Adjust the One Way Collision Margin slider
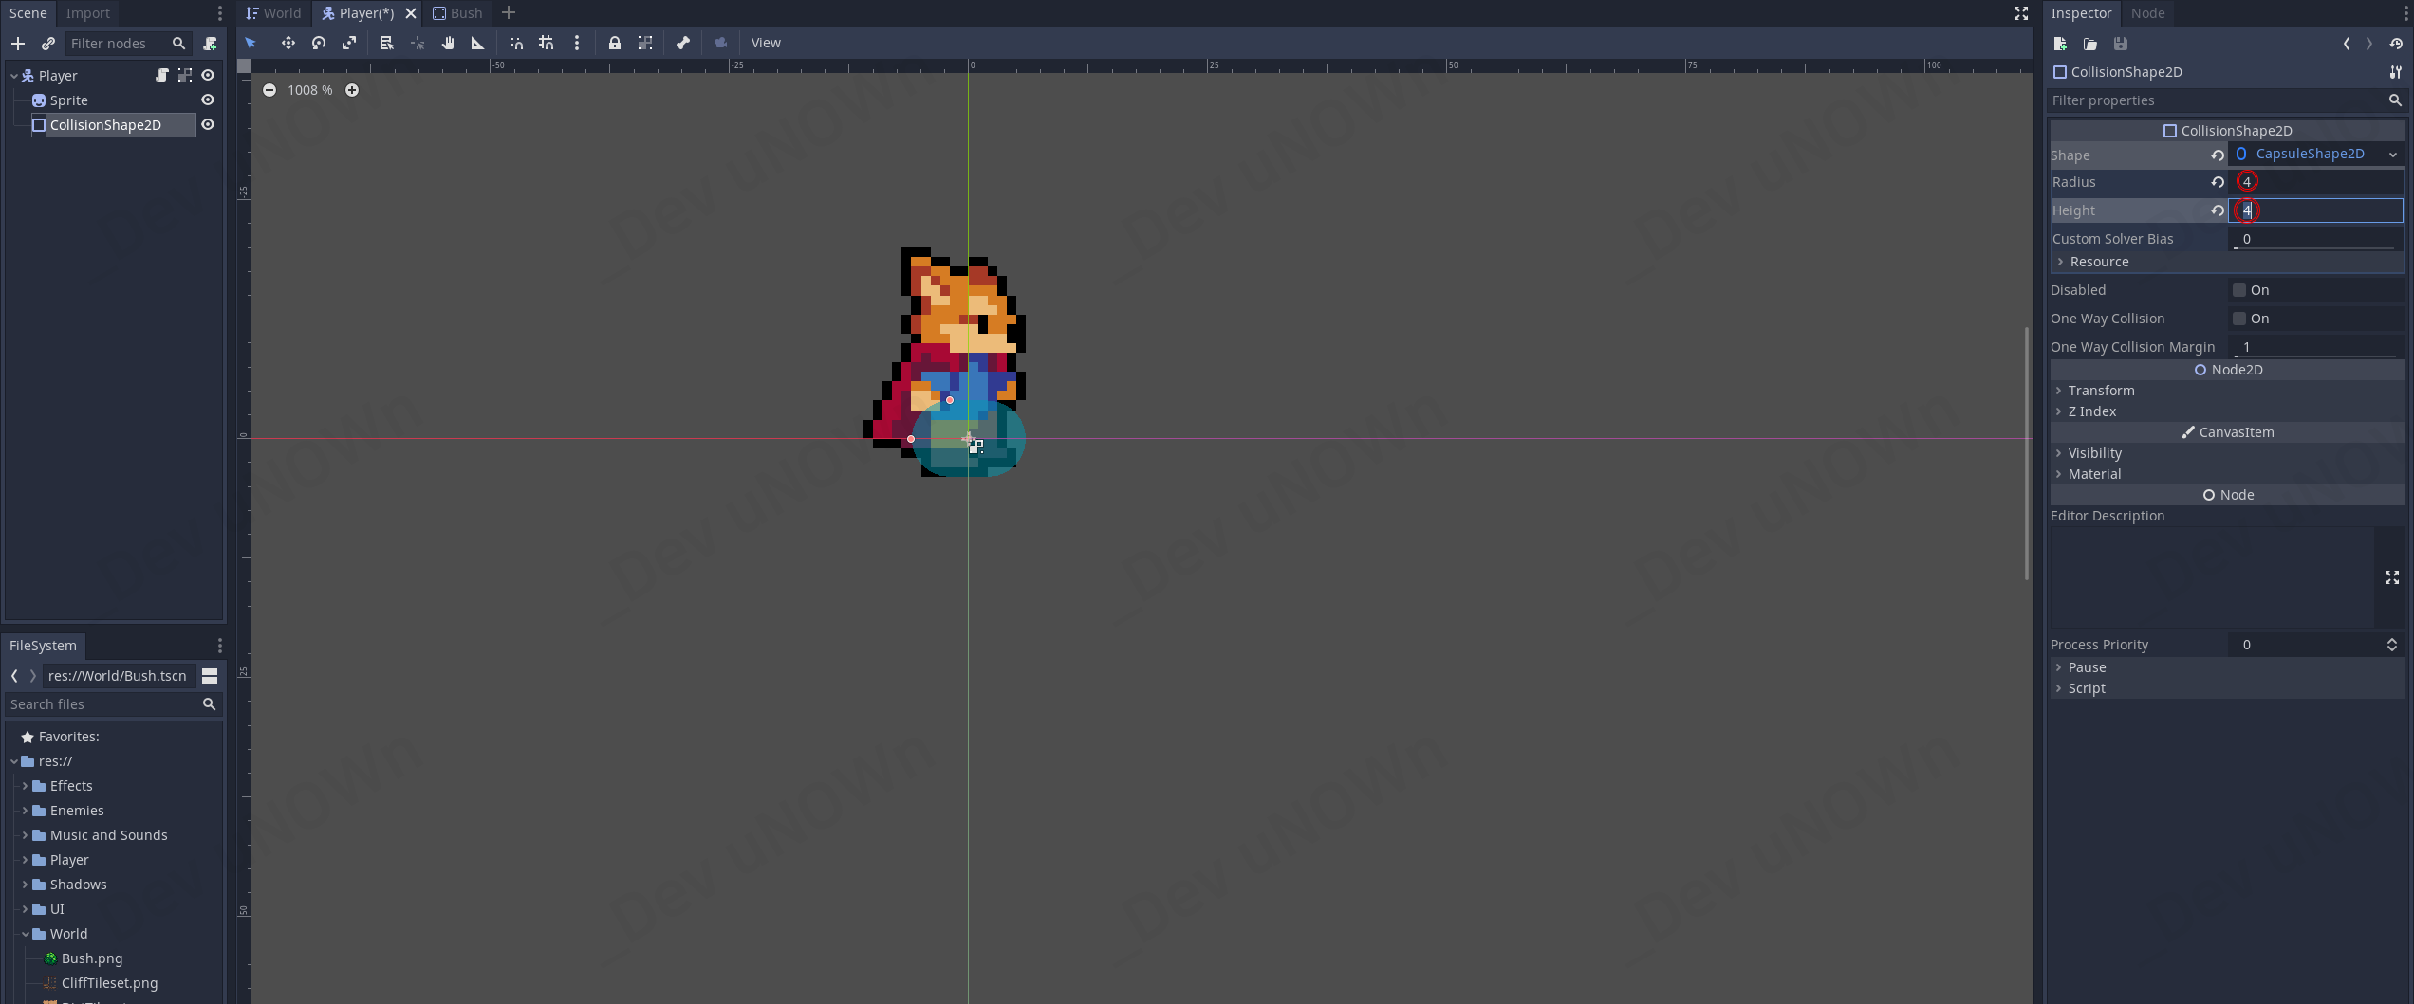Viewport: 2414px width, 1004px height. tap(2315, 356)
